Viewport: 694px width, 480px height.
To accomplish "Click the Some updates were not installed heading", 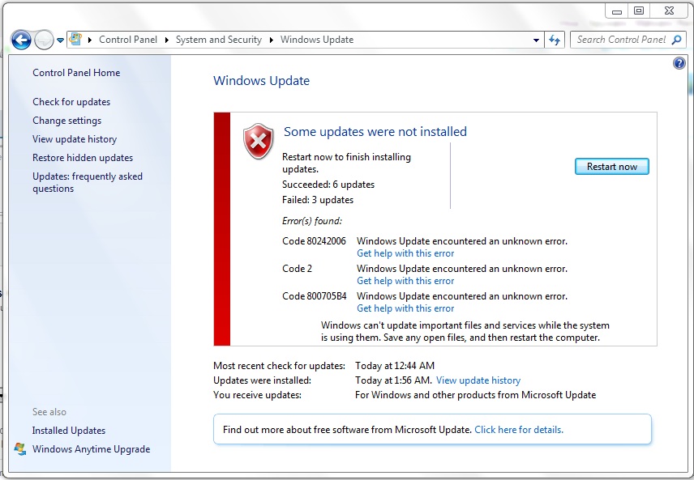I will tap(375, 131).
